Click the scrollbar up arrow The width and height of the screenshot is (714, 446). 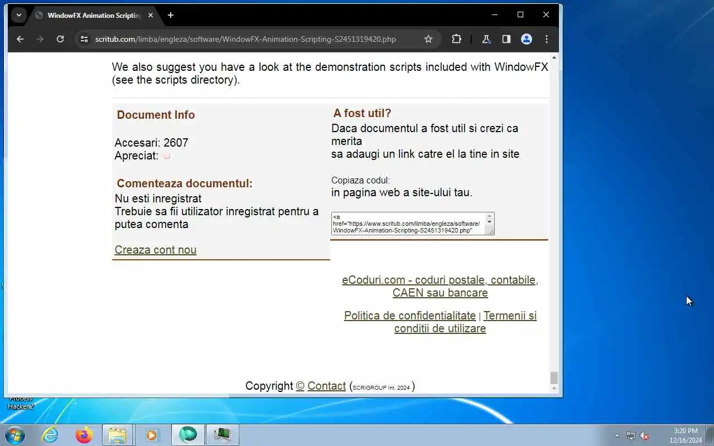pos(554,57)
